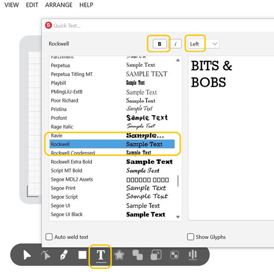Image resolution: width=274 pixels, height=274 pixels.
Task: Choose the Segoe UI Black font
Action: point(112,214)
